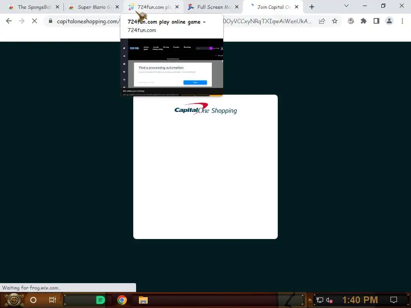Open the Extensions puzzle icon

pyautogui.click(x=364, y=21)
